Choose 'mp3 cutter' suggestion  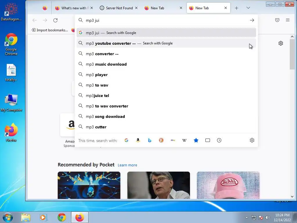pyautogui.click(x=166, y=127)
